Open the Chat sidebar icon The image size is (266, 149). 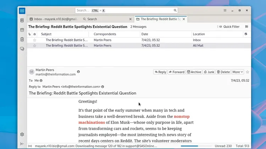click(22, 49)
